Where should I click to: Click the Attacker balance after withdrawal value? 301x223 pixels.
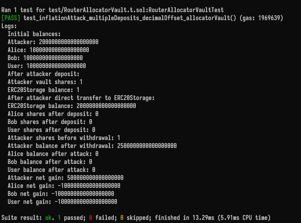point(147,146)
